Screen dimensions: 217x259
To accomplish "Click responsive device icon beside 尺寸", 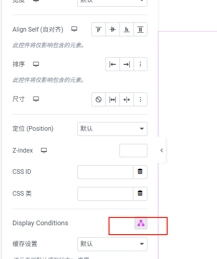I will [36, 99].
